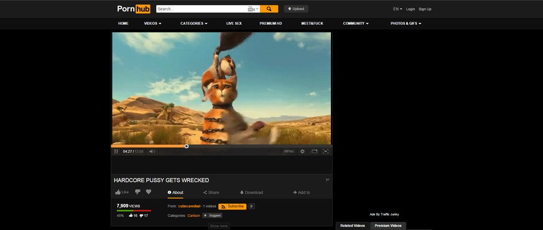Click the orange magnifier search button
543x230 pixels.
[x=269, y=9]
